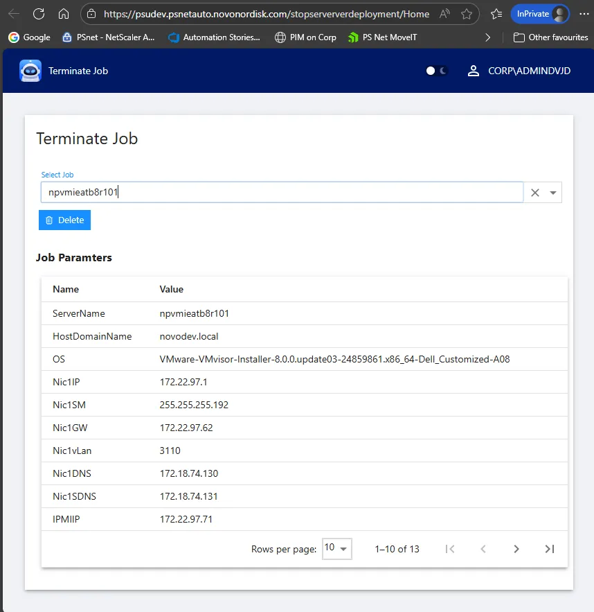Go to the next page of parameters
594x612 pixels.
(516, 549)
